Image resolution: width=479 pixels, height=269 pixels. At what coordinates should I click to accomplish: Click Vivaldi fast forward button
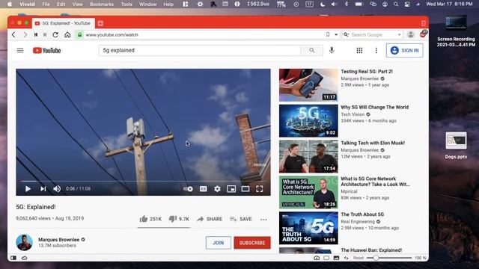(x=45, y=35)
